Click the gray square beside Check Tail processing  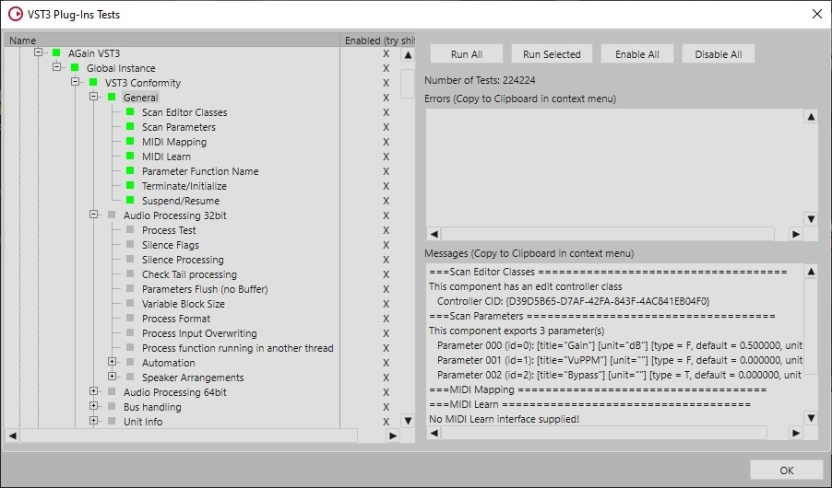130,273
